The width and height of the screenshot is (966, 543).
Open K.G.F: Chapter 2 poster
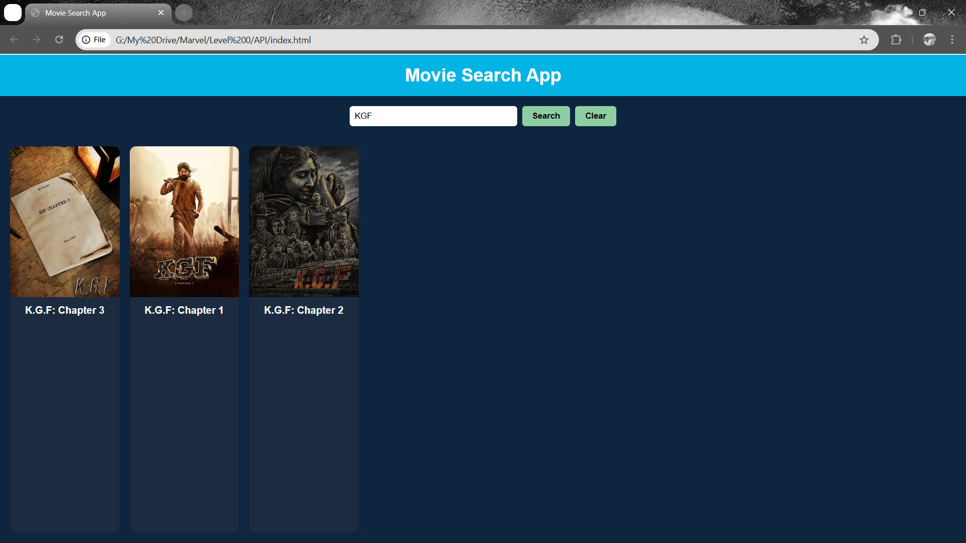click(304, 222)
